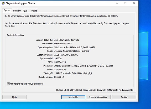Click the DirectX 12 version value
151x109 pixels.
(x=59, y=77)
